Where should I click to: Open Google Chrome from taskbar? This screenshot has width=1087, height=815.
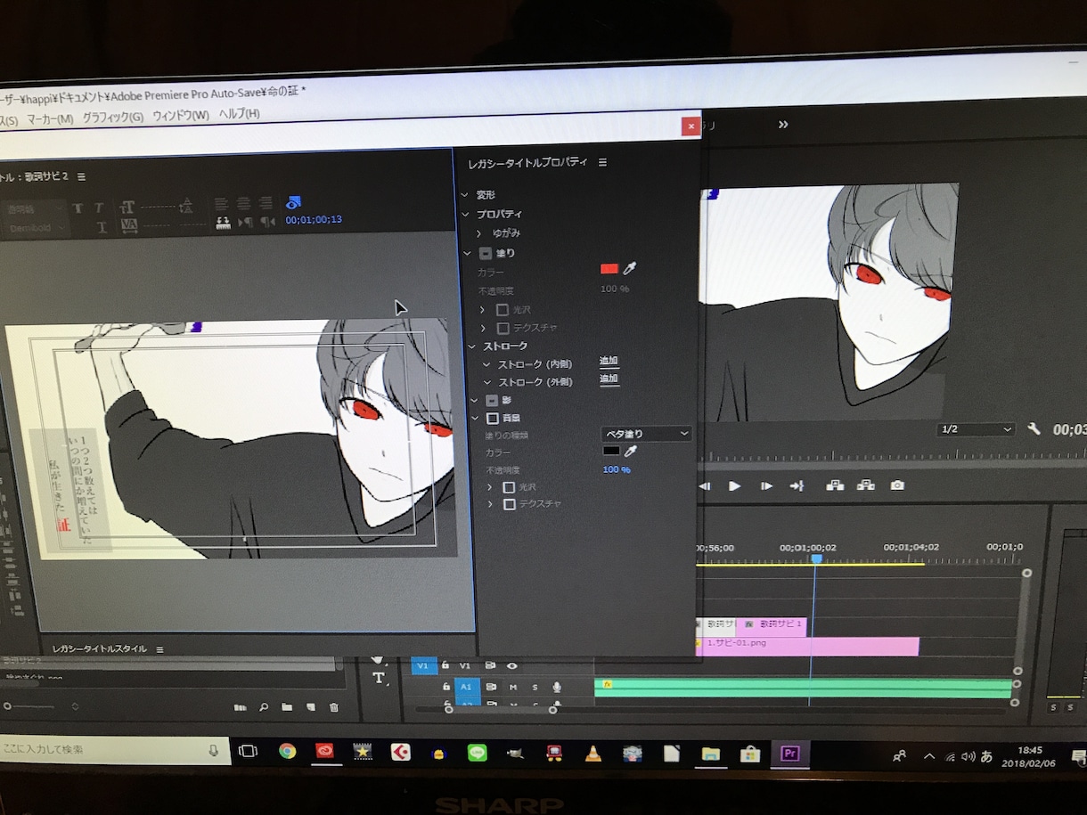287,752
